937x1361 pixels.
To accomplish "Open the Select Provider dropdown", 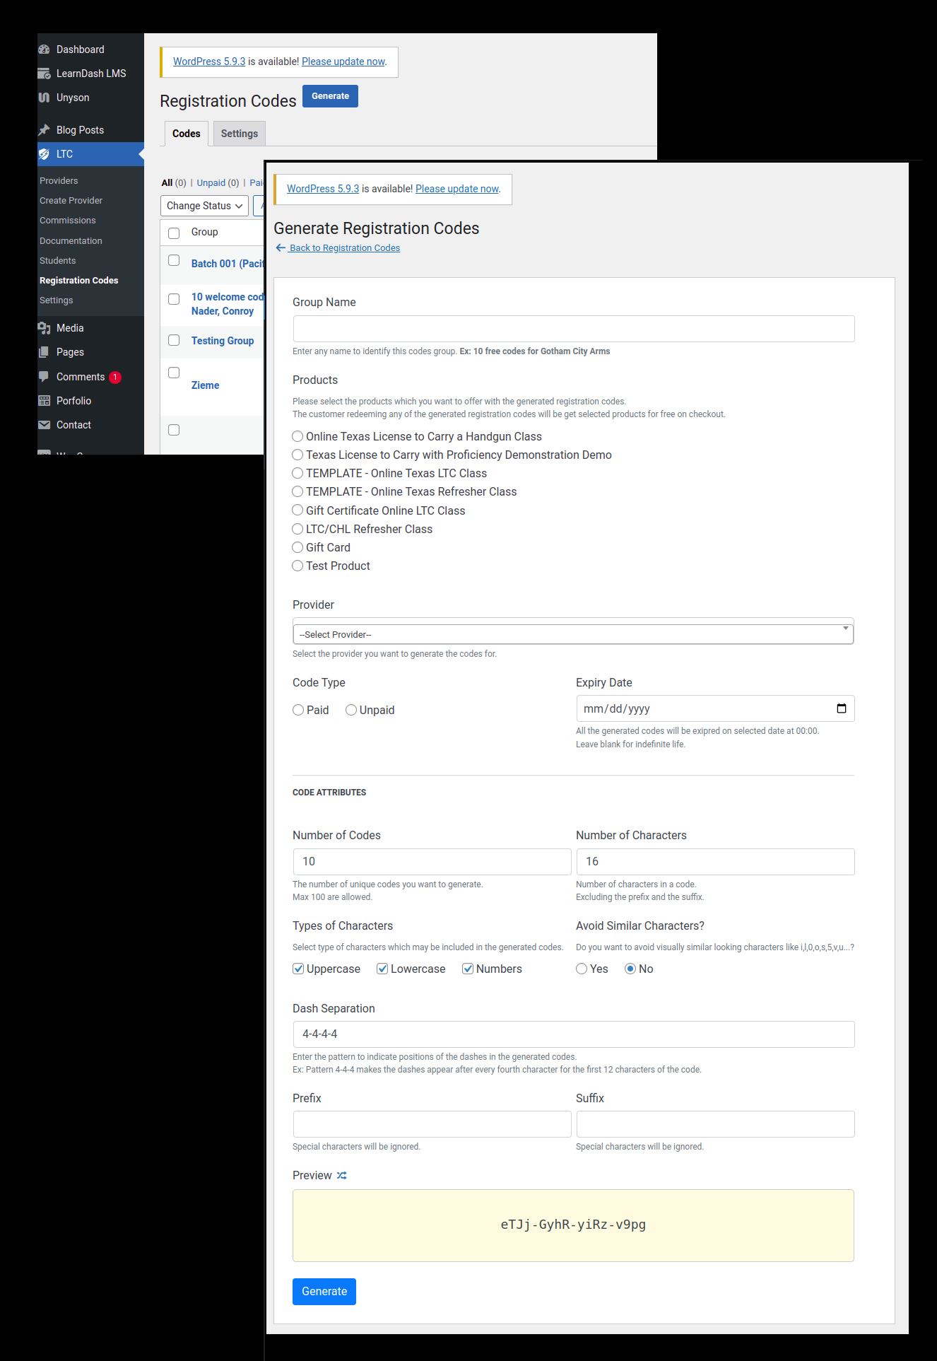I will [573, 634].
